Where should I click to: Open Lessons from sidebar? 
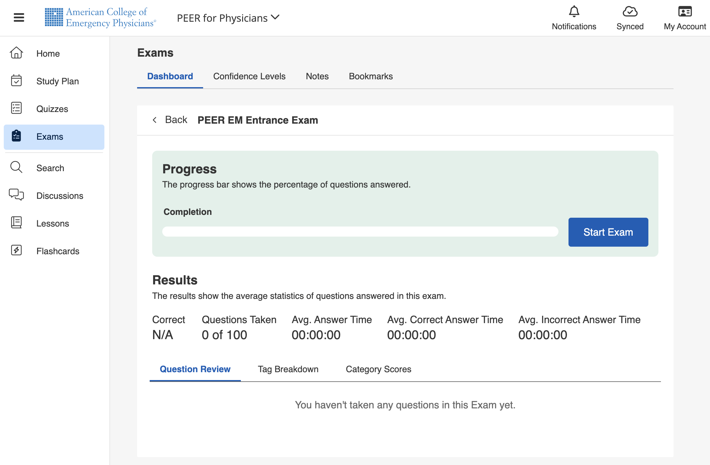pyautogui.click(x=54, y=223)
